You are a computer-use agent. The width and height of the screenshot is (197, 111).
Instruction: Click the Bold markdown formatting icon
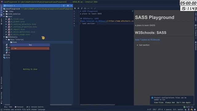[x=75, y=8]
